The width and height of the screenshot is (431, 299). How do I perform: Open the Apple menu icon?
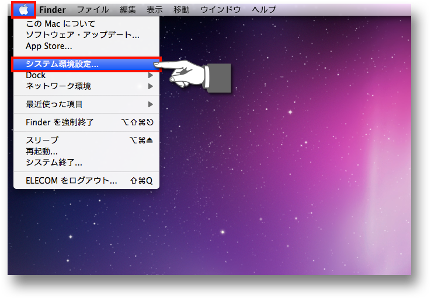coord(23,10)
